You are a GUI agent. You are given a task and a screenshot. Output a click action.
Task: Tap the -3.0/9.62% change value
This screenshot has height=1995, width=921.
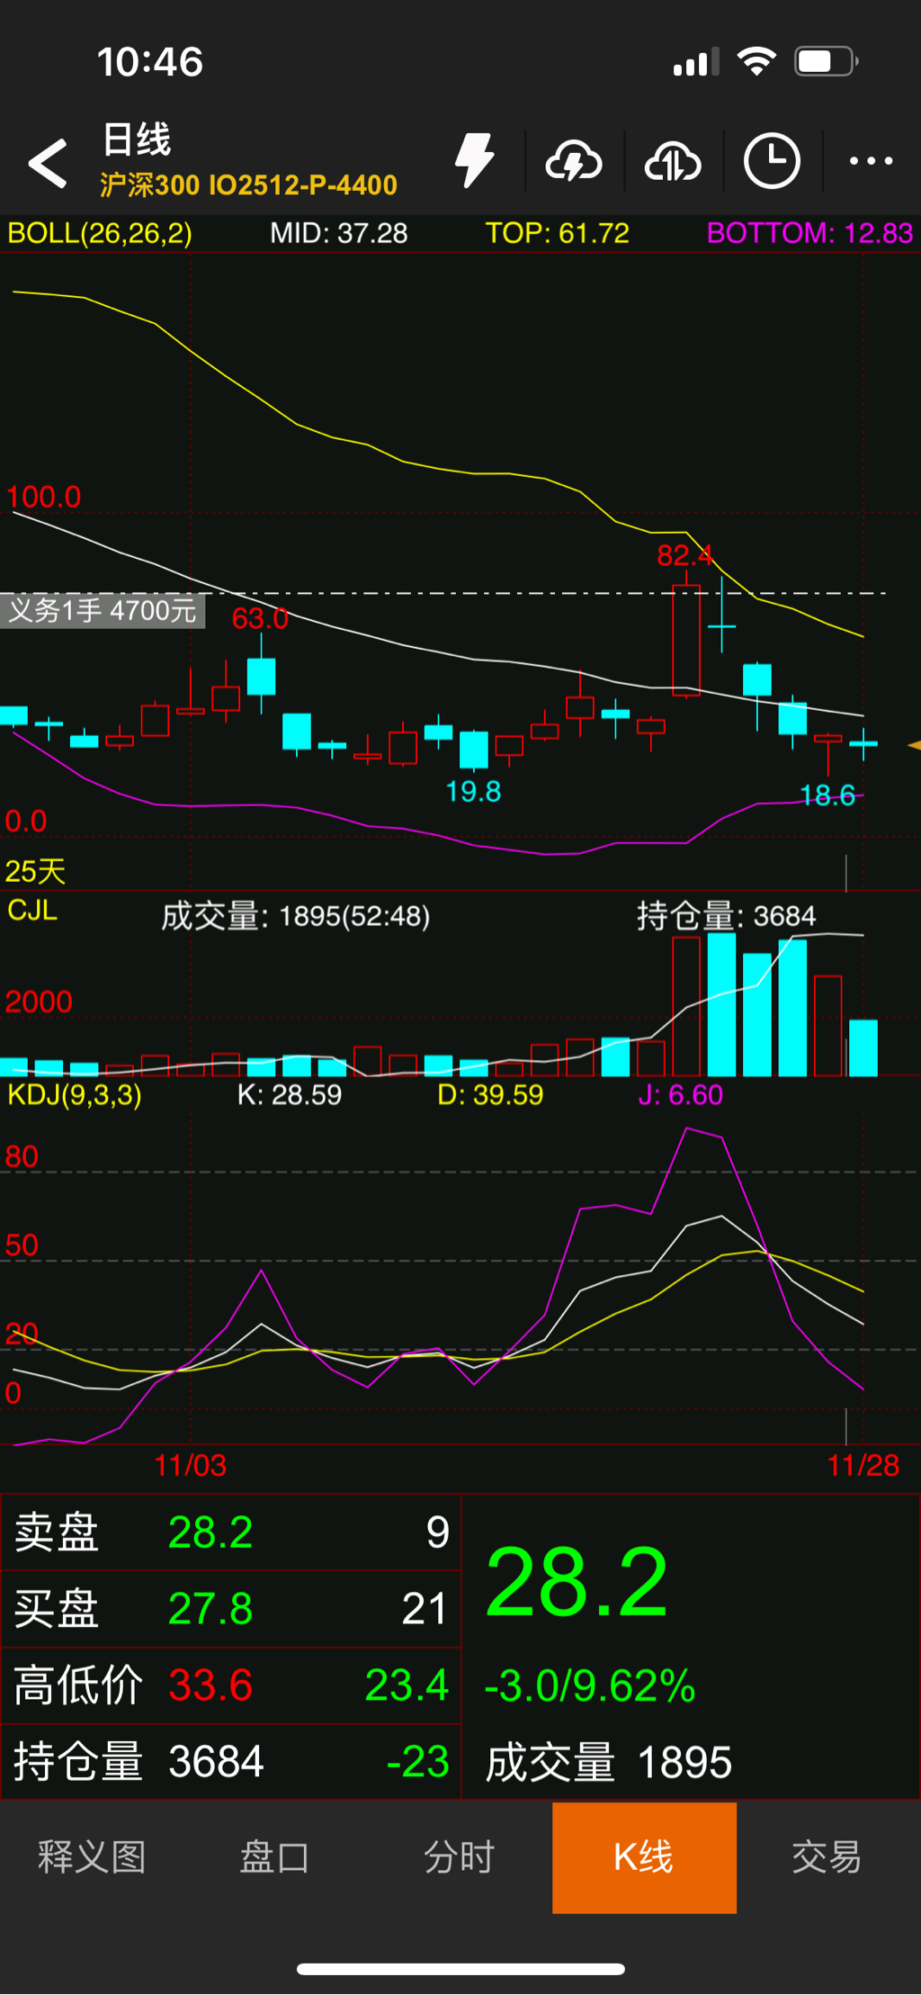[590, 1685]
